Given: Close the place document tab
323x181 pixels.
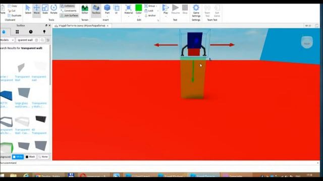Looking at the screenshot, I should click(x=107, y=26).
